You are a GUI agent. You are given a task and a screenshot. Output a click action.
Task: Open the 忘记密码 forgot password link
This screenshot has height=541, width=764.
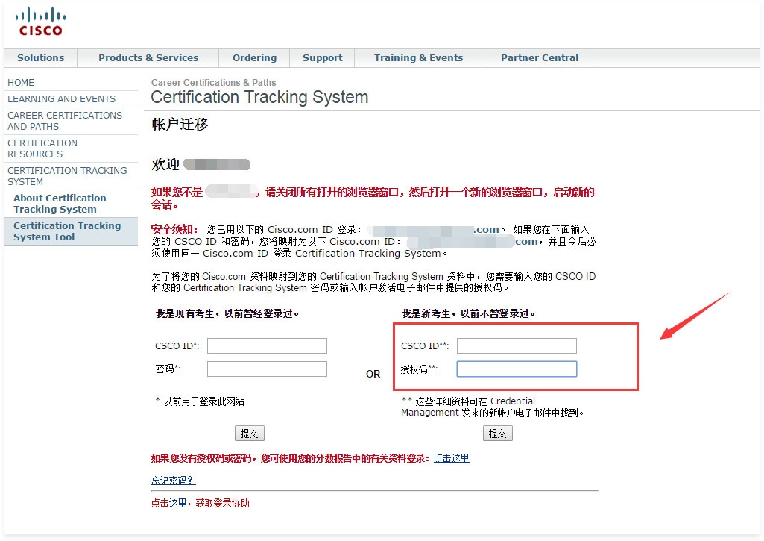[174, 481]
